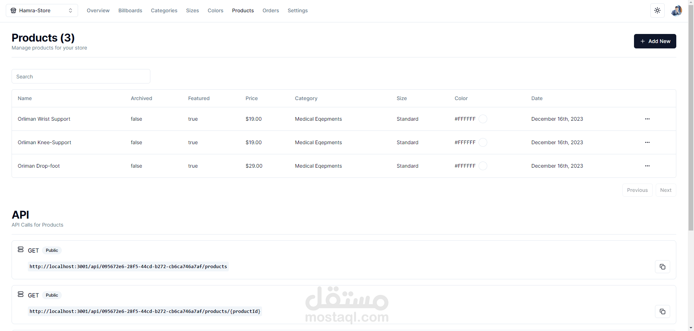The width and height of the screenshot is (694, 331).
Task: Click Medical Eqepments in Orliman Wrist Support row
Action: tap(318, 119)
